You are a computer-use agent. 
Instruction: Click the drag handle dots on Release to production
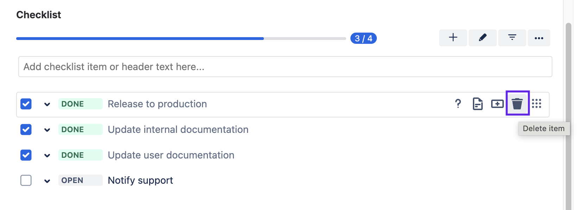pos(537,104)
